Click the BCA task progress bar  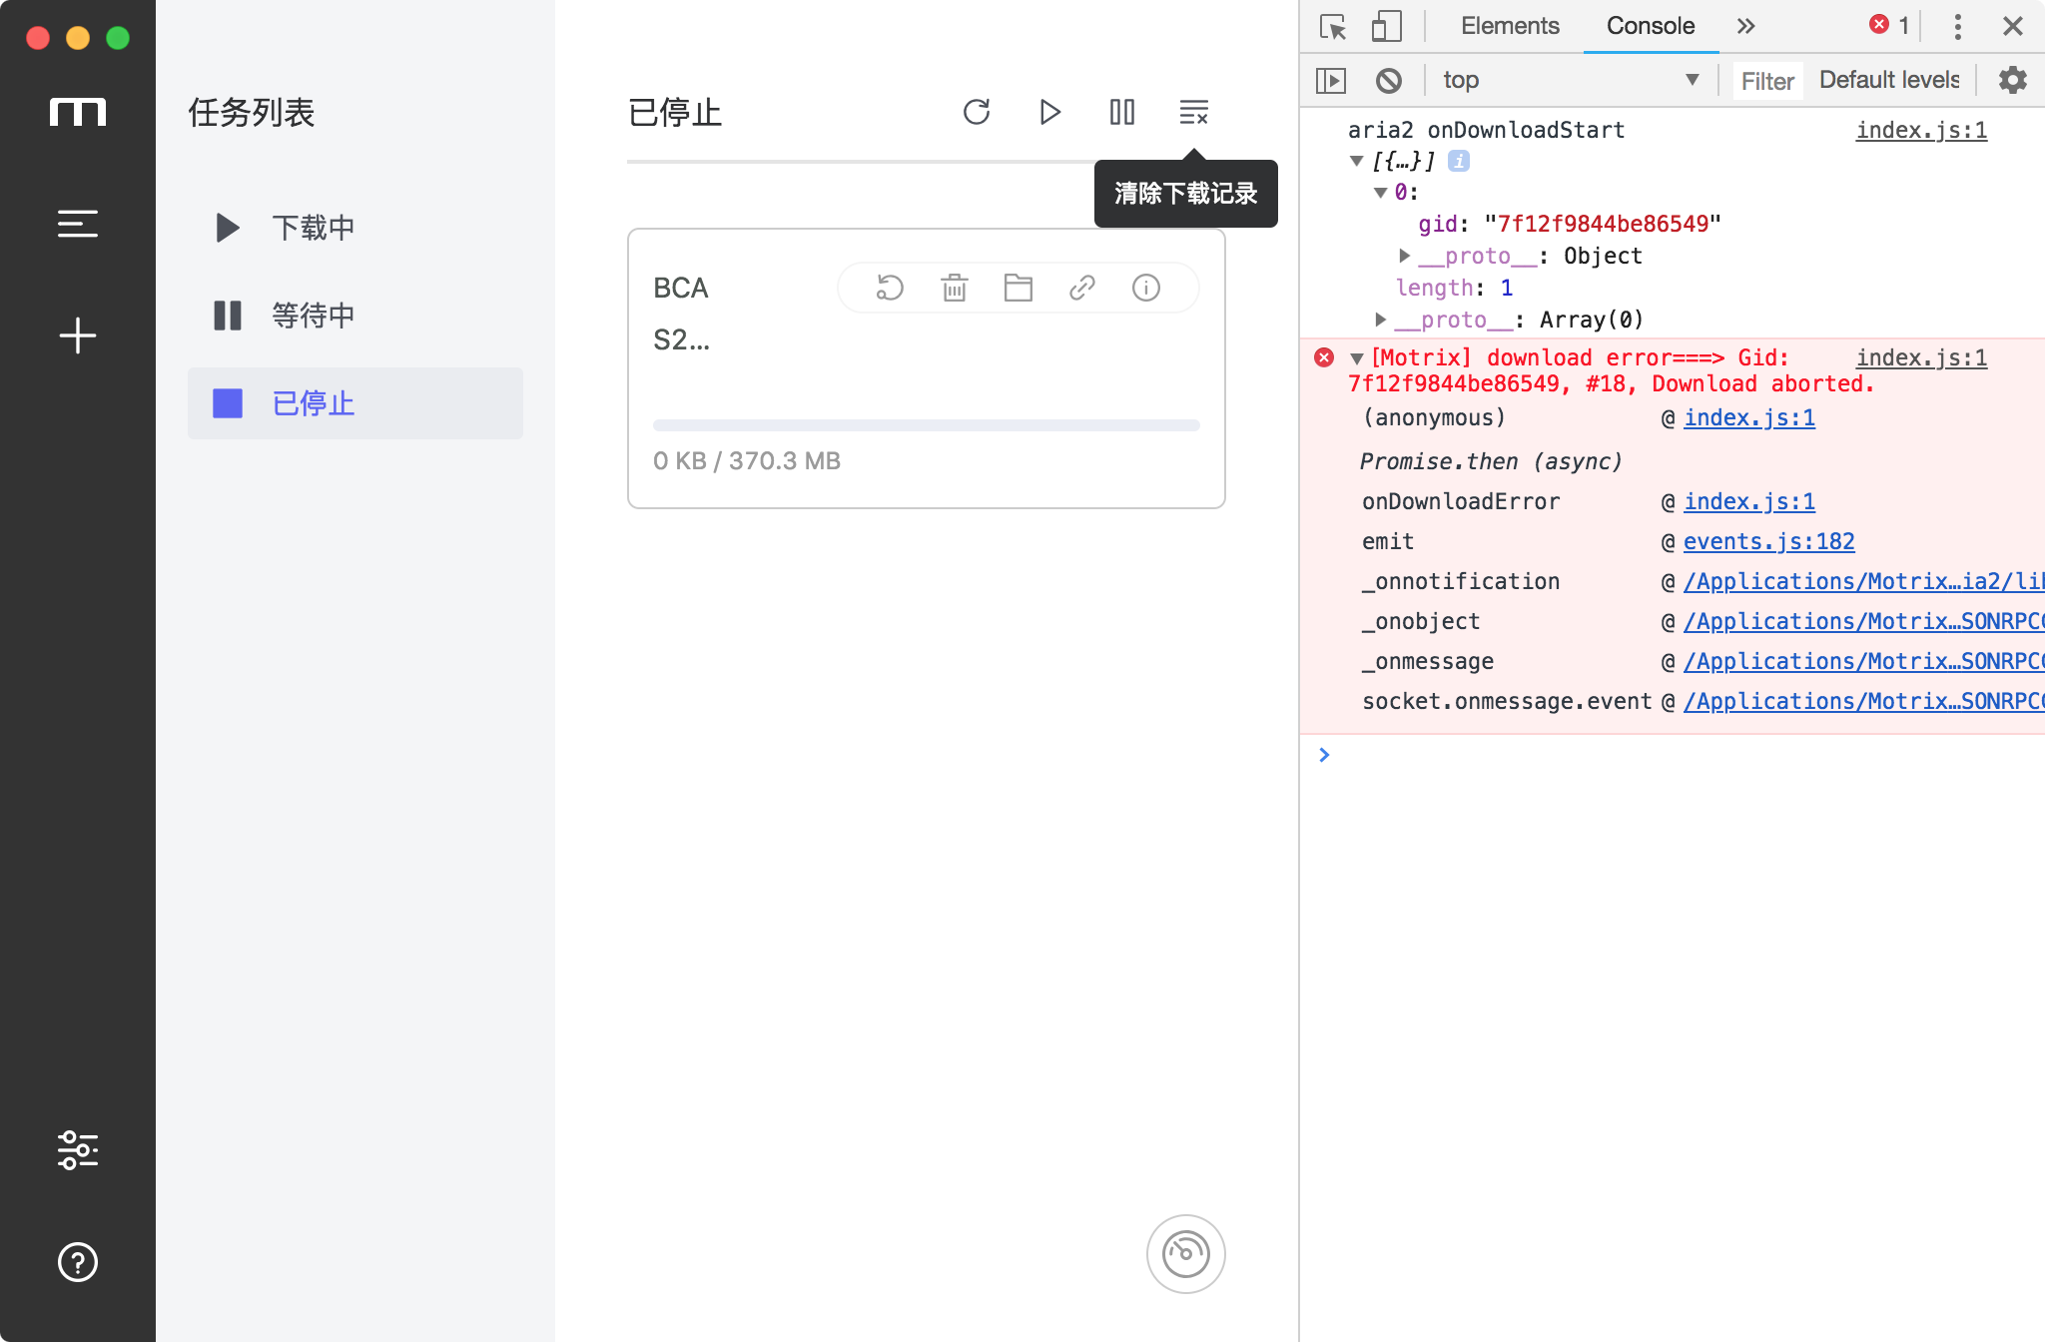tap(925, 424)
